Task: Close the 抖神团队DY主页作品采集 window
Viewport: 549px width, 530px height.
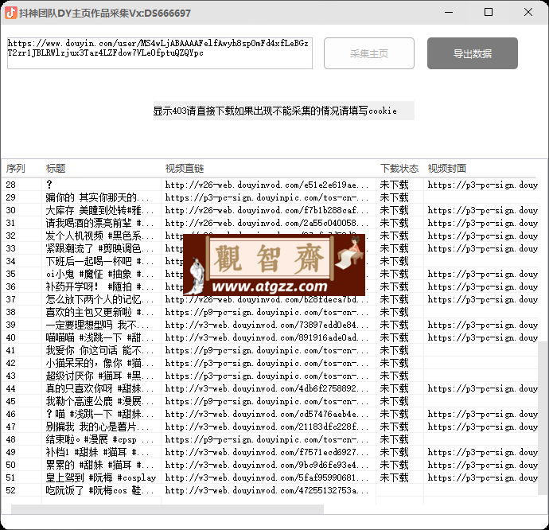Action: (528, 12)
